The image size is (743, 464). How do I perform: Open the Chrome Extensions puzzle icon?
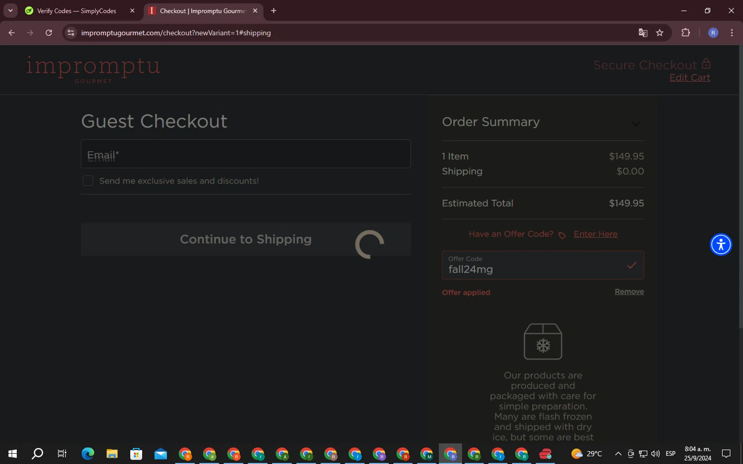[686, 33]
